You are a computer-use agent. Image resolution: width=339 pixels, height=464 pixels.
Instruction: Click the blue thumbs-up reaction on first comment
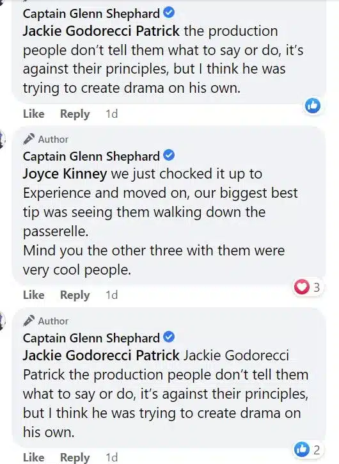tap(313, 106)
